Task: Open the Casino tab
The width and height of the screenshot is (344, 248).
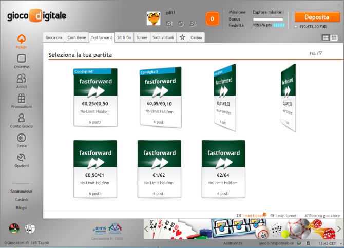Action: click(x=196, y=37)
